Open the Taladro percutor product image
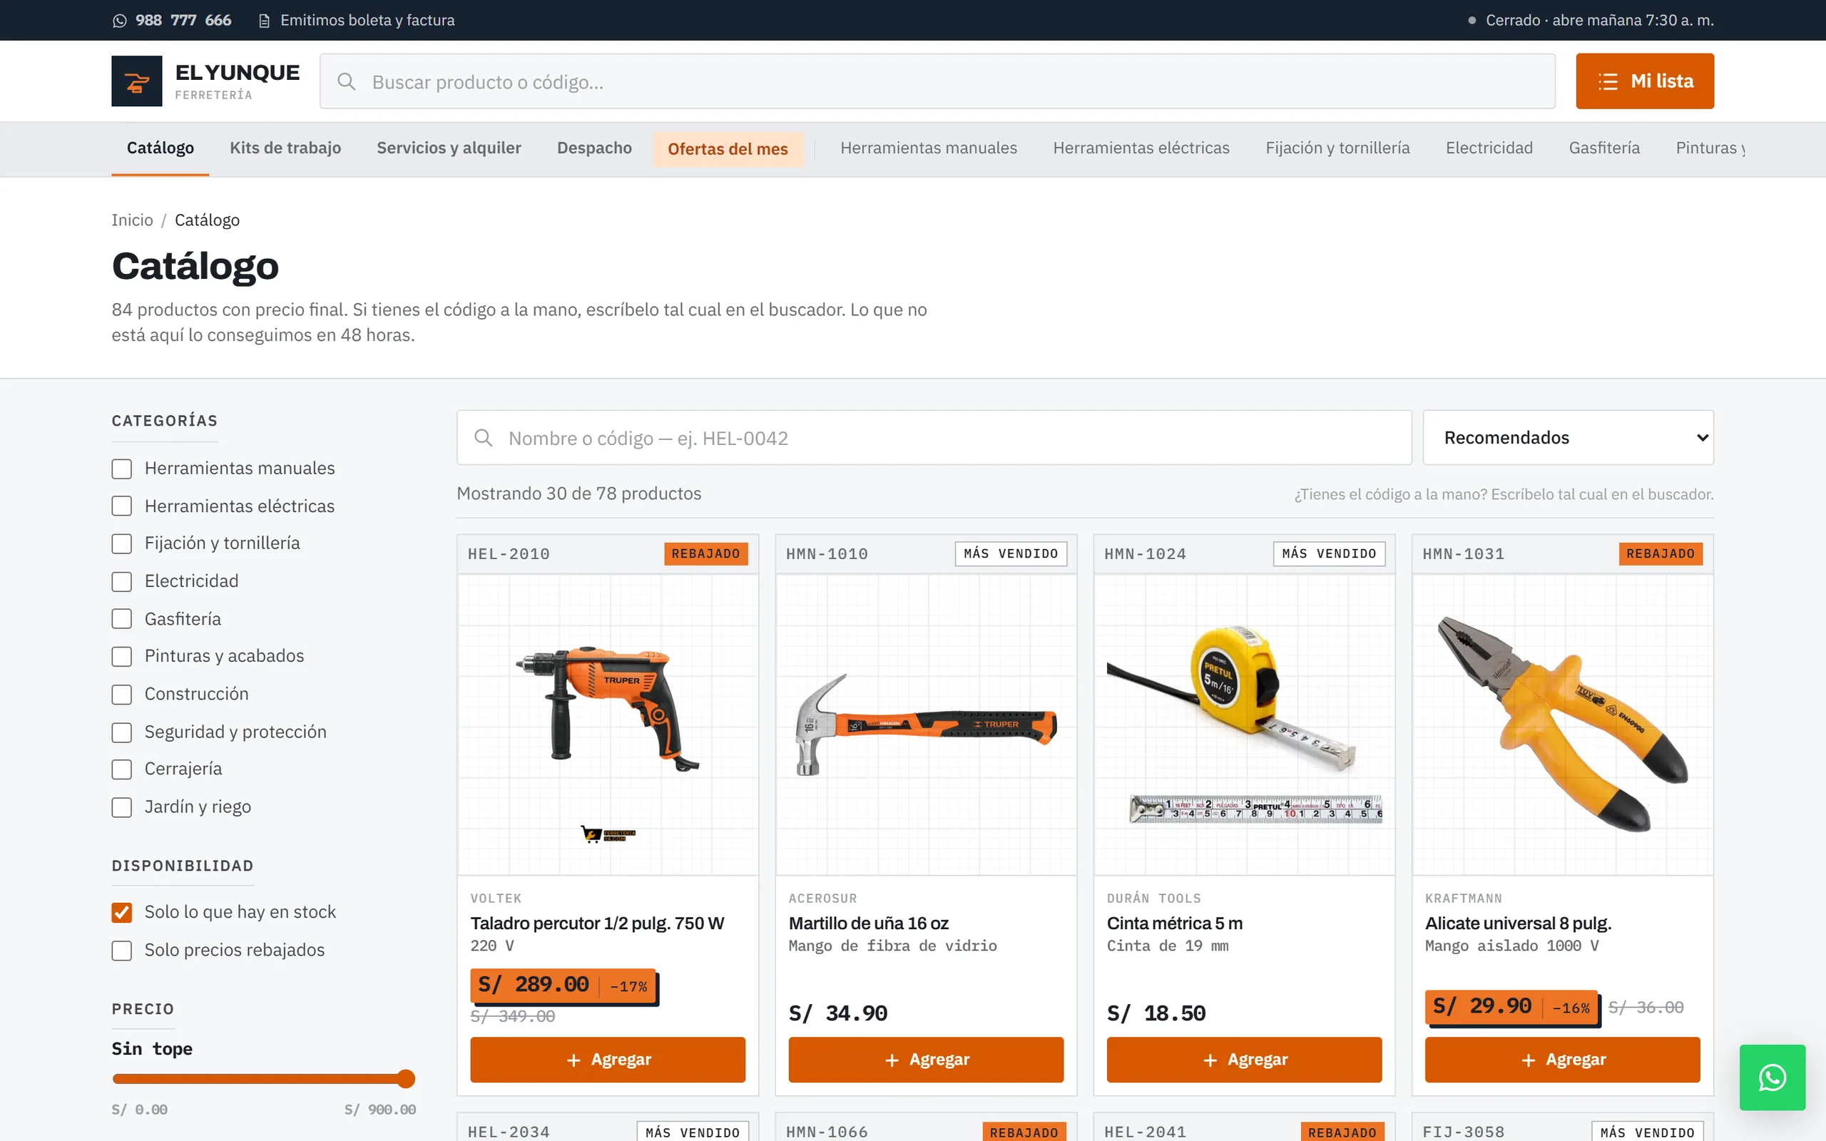 [608, 725]
